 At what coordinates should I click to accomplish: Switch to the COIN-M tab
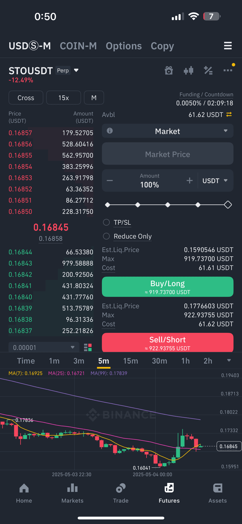click(78, 46)
